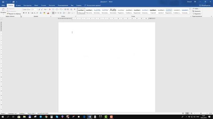
Task: Switch to Web Layout view in status bar
Action: coord(191,113)
